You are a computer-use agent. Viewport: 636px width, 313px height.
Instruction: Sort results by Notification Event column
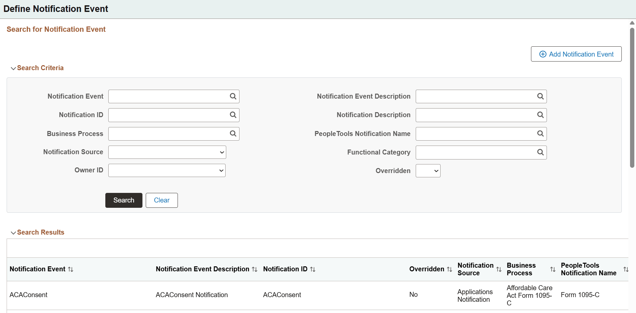[71, 269]
